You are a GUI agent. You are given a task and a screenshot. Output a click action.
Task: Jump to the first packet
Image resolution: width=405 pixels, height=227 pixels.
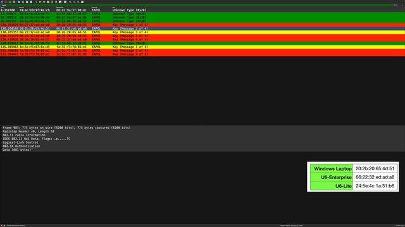coord(52,2)
